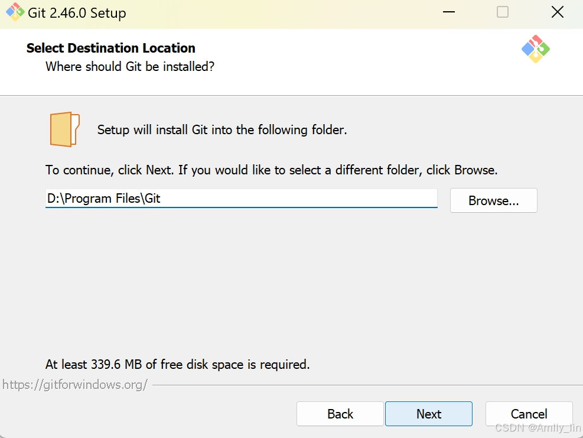The image size is (583, 438).
Task: Close the Git 2.46.0 Setup window
Action: click(558, 12)
